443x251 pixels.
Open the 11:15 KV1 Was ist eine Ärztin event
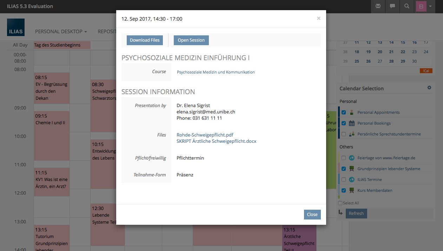click(52, 182)
